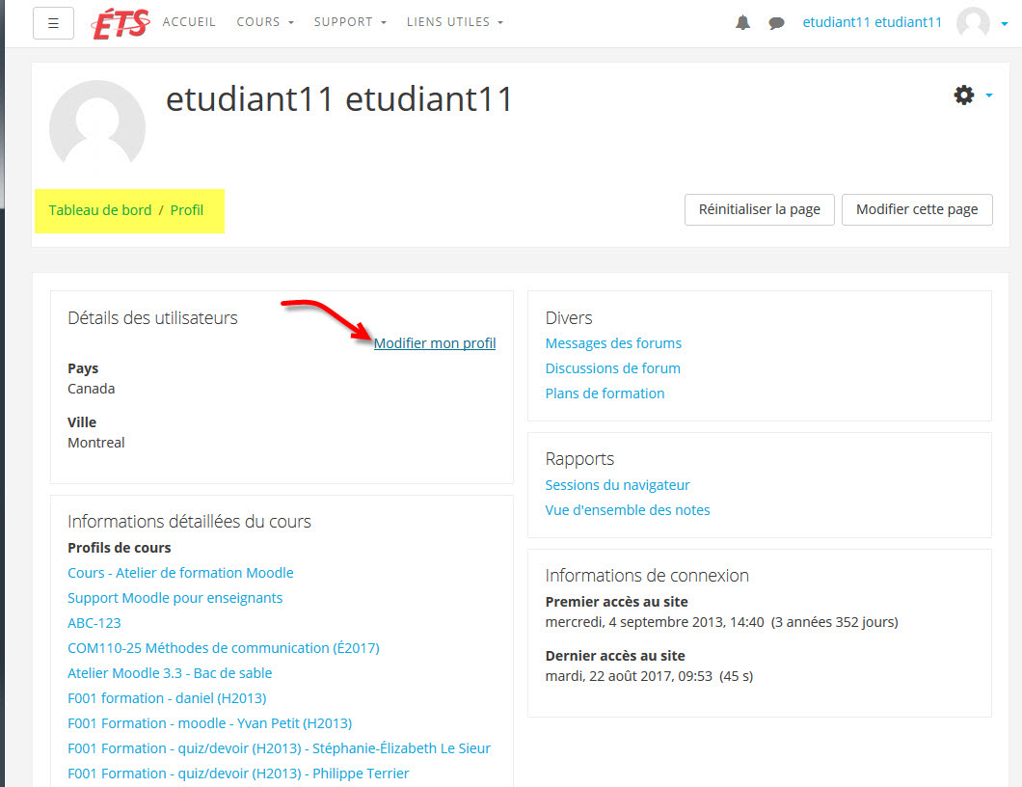The width and height of the screenshot is (1022, 787).
Task: Click the Modifier cette page button
Action: click(917, 209)
